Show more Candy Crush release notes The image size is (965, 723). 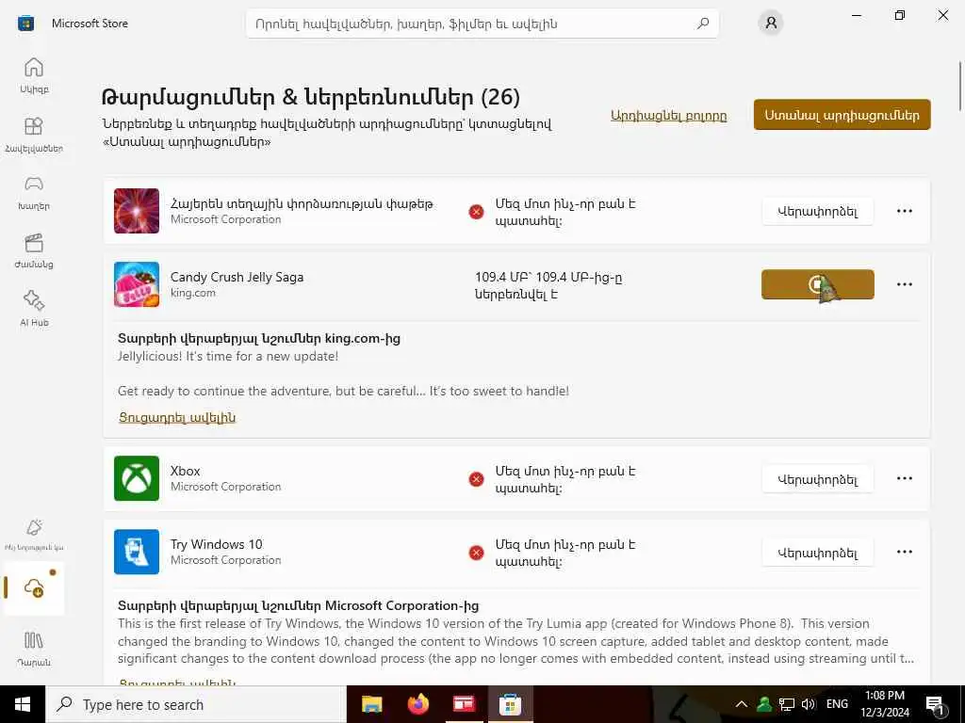pyautogui.click(x=177, y=417)
